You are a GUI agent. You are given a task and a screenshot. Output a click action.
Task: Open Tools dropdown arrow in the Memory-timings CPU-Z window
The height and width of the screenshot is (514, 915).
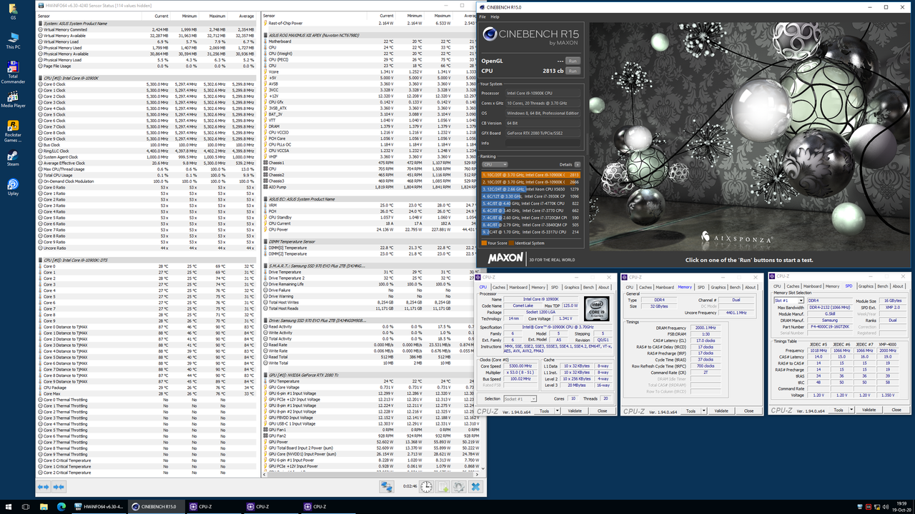(703, 410)
